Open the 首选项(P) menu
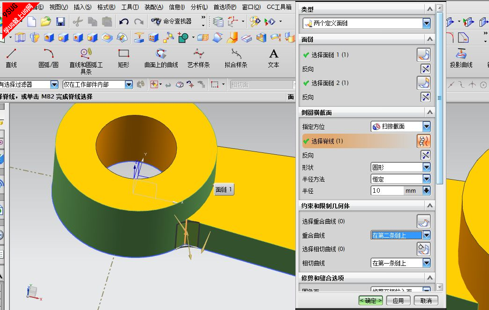Image resolution: width=489 pixels, height=310 pixels. coord(225,7)
